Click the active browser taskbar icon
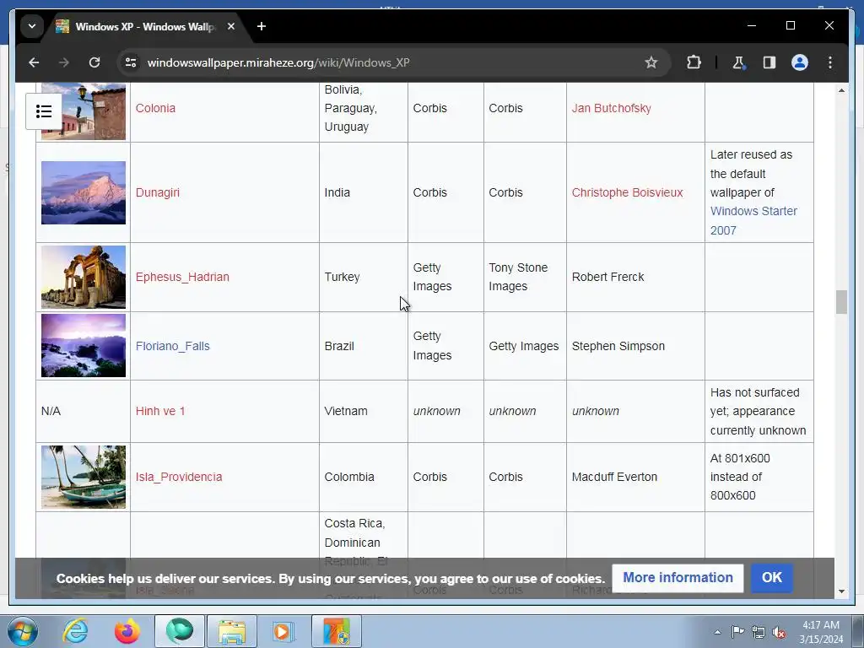864x648 pixels. tap(180, 631)
